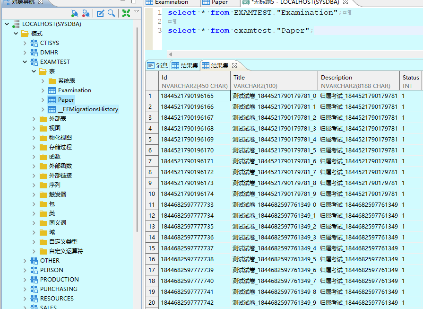This screenshot has width=423, height=309.
Task: Click the PERSON schema icon
Action: [x=34, y=270]
